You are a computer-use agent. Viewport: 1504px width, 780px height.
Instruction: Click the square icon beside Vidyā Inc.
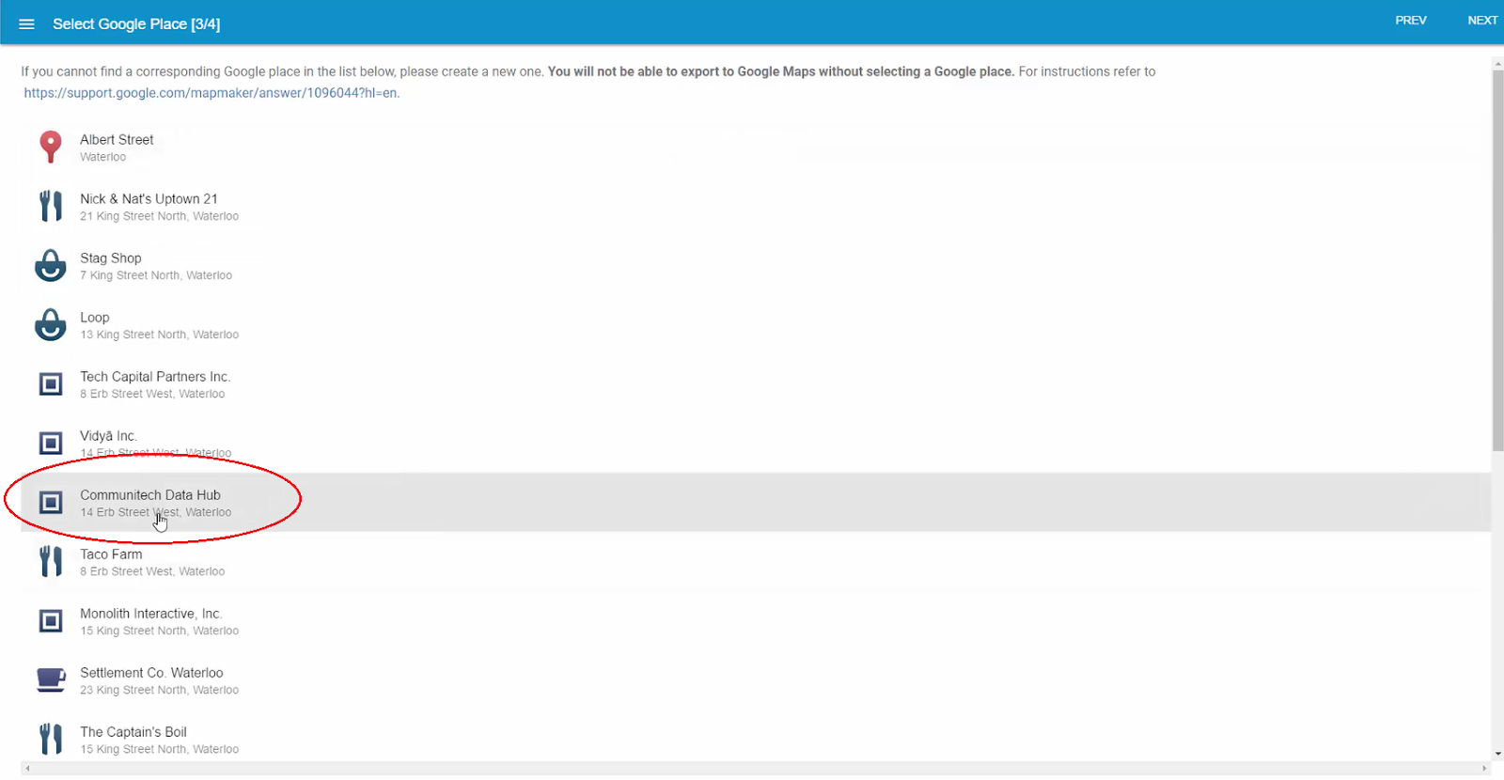[x=51, y=443]
